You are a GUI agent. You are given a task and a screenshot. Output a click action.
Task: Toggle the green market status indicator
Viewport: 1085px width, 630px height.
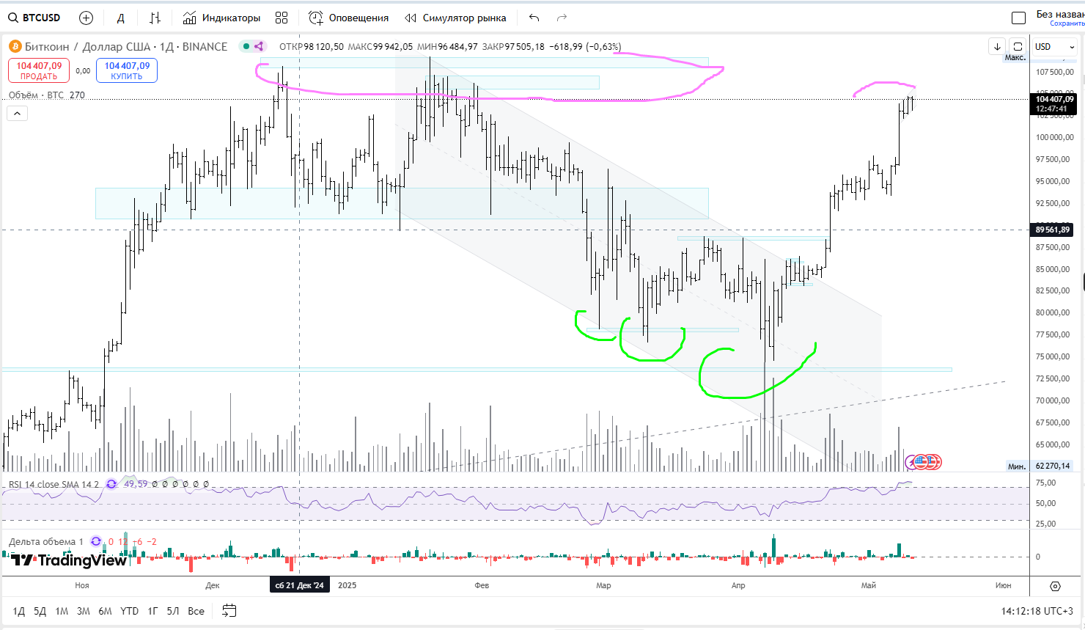tap(247, 46)
